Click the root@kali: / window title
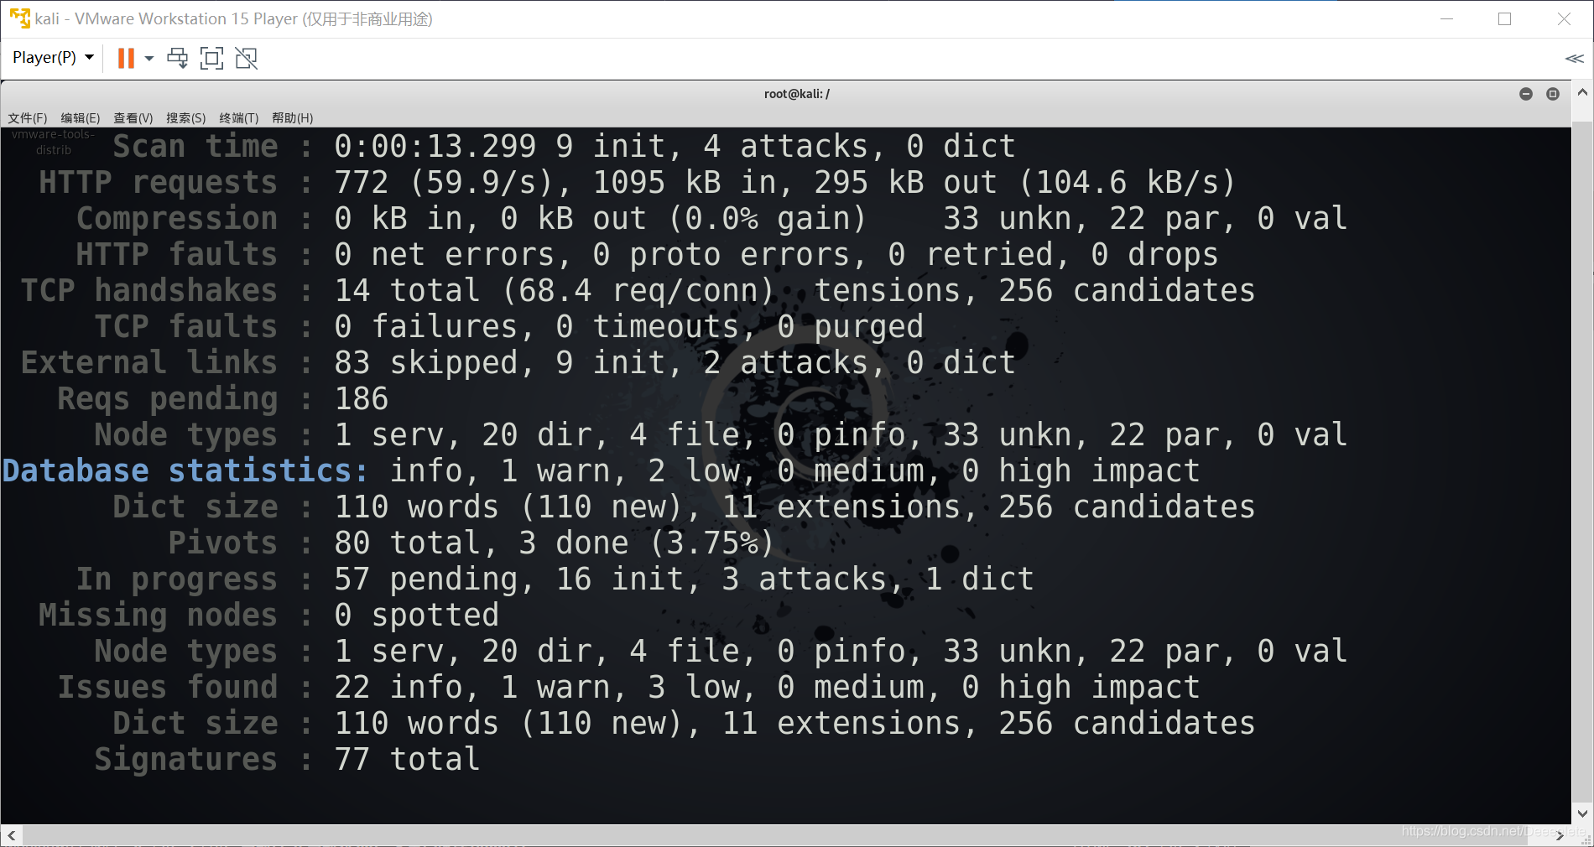The height and width of the screenshot is (847, 1594). tap(797, 94)
